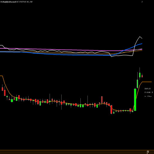Click the peak of the white indicator line
The width and height of the screenshot is (154, 154).
140,37
